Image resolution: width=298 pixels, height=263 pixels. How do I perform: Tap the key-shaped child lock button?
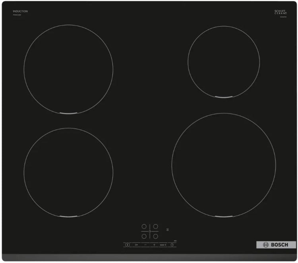point(136,245)
